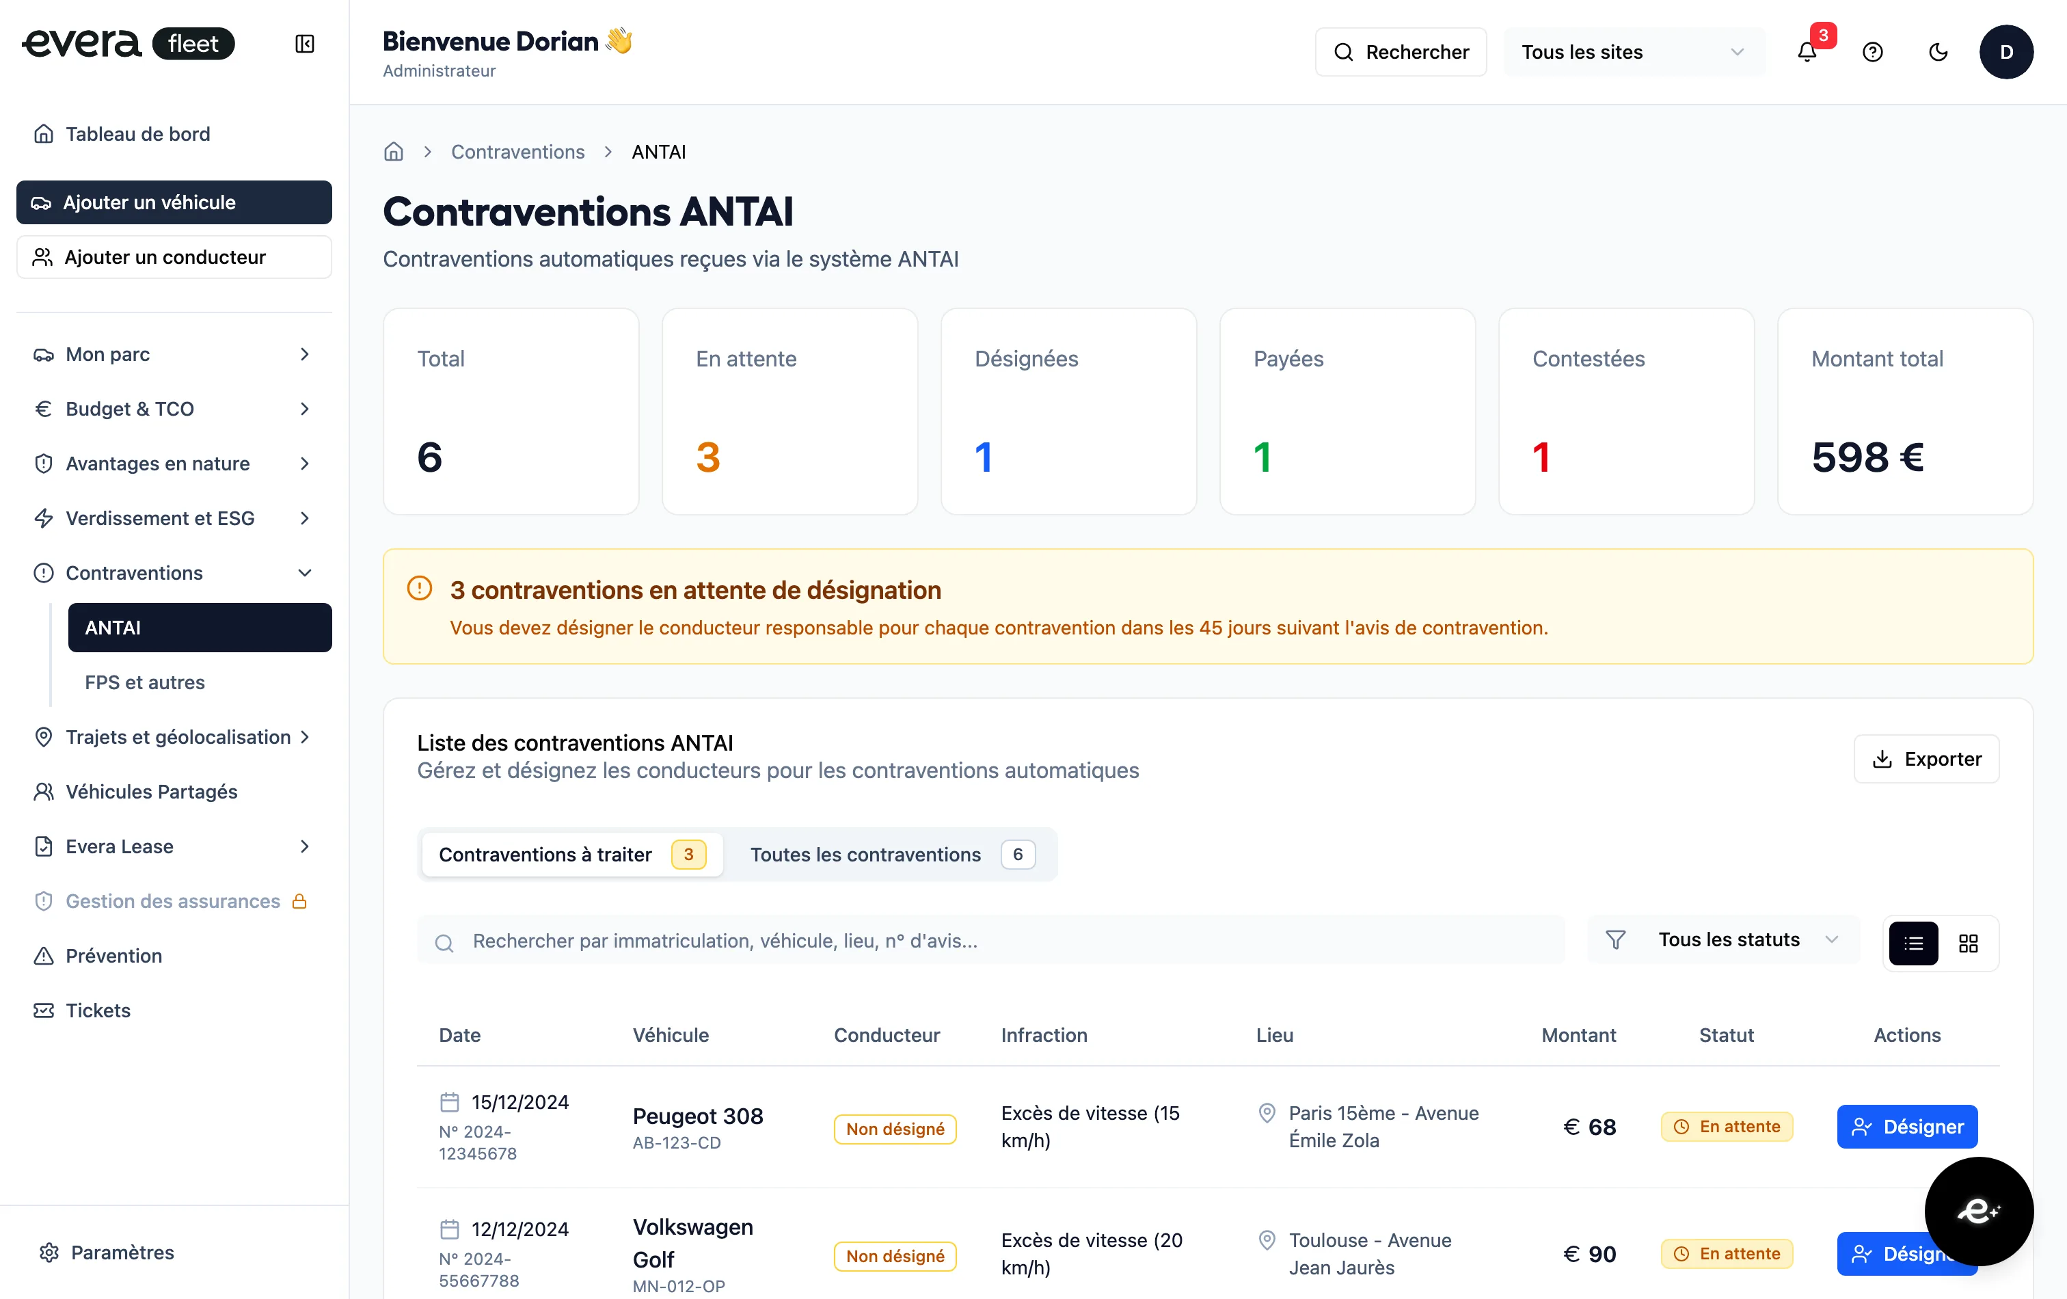Export the contraventions list
2067x1299 pixels.
point(1926,759)
